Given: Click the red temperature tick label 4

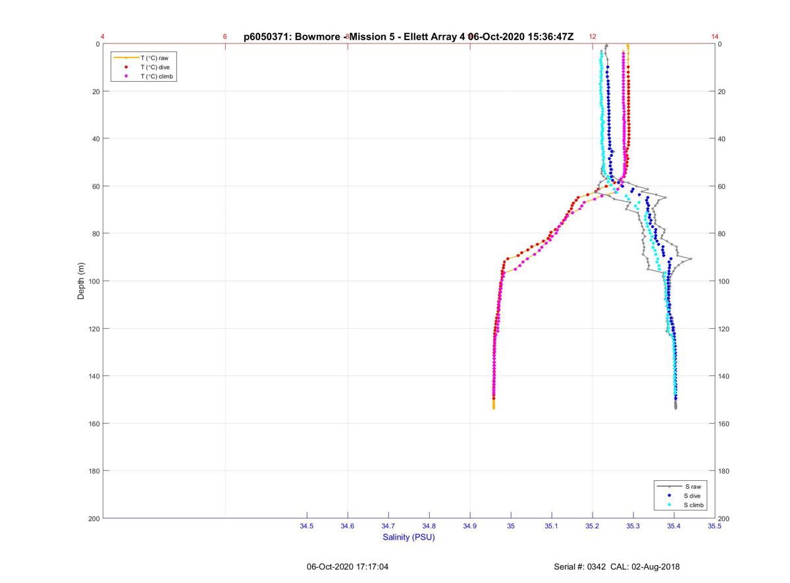Looking at the screenshot, I should (x=103, y=37).
